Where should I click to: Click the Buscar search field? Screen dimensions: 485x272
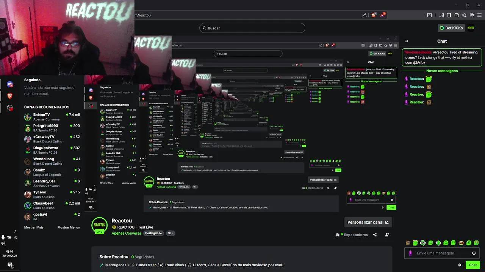[x=252, y=28]
